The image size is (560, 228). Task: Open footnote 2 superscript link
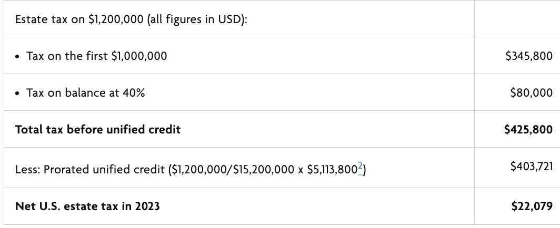(x=360, y=167)
